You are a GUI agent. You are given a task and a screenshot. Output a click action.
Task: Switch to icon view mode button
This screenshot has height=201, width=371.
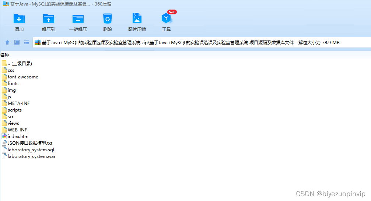[x=17, y=42]
